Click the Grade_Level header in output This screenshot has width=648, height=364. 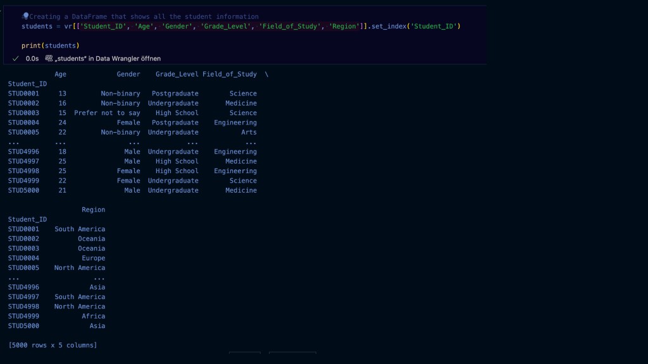(x=177, y=74)
